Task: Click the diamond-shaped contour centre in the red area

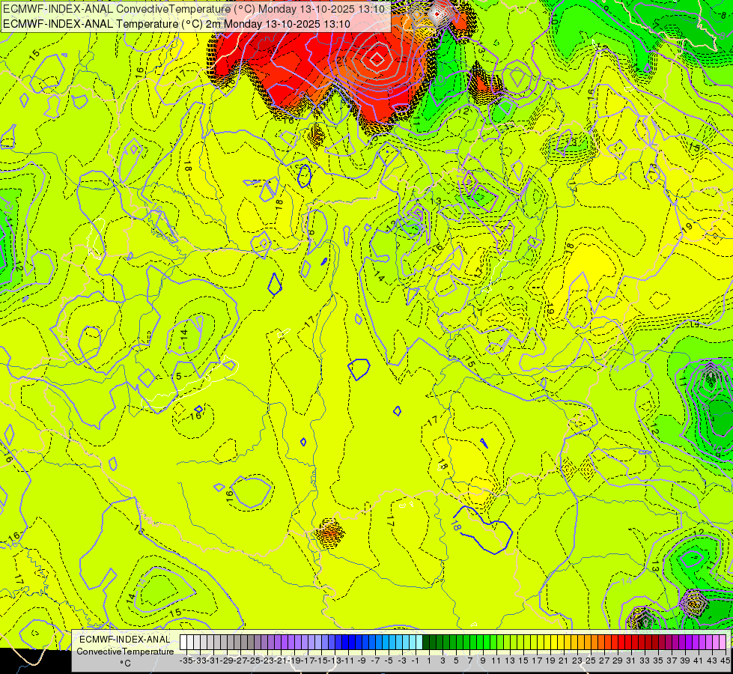Action: (377, 59)
